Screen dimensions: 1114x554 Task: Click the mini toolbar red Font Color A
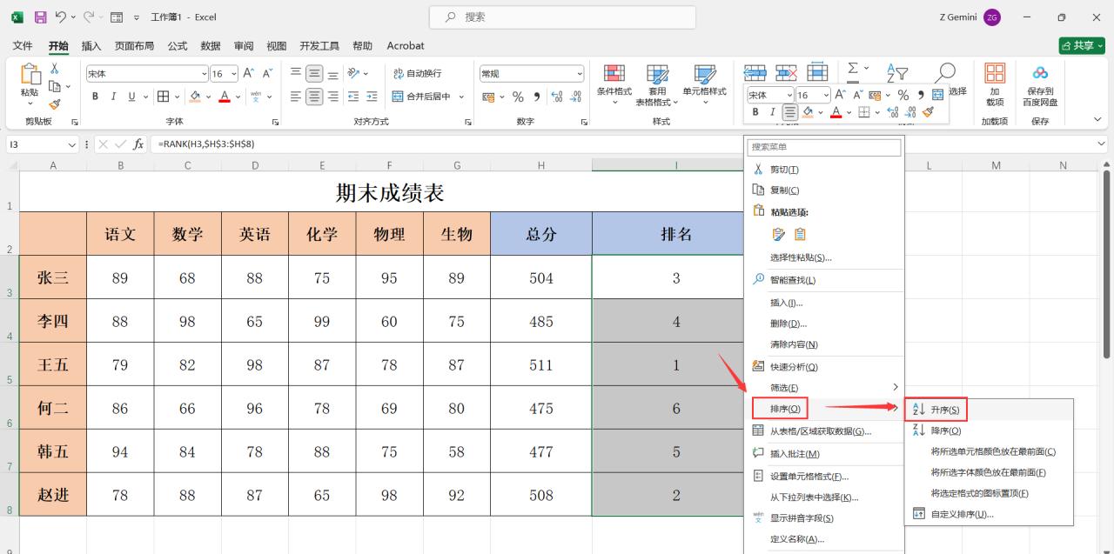(836, 112)
